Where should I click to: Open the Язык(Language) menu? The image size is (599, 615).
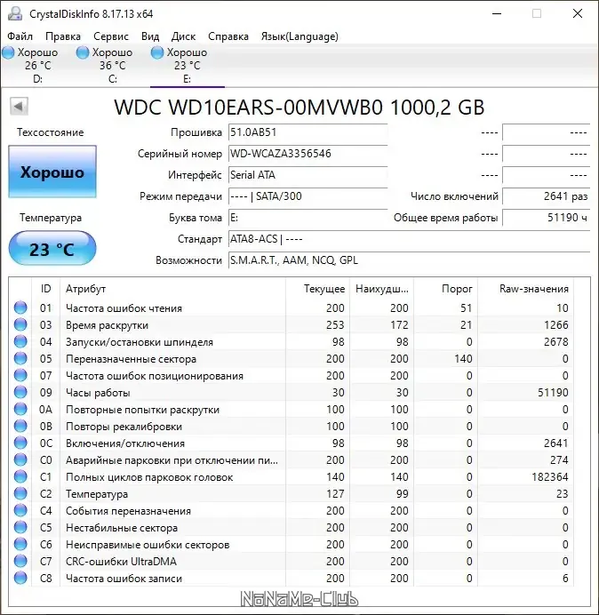coord(299,36)
